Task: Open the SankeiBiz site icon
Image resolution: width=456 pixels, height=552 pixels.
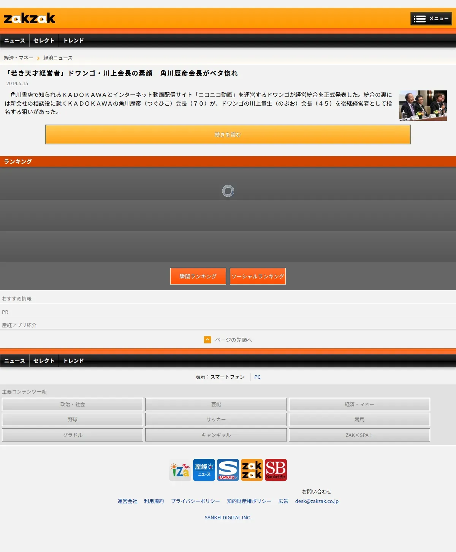Action: [276, 470]
